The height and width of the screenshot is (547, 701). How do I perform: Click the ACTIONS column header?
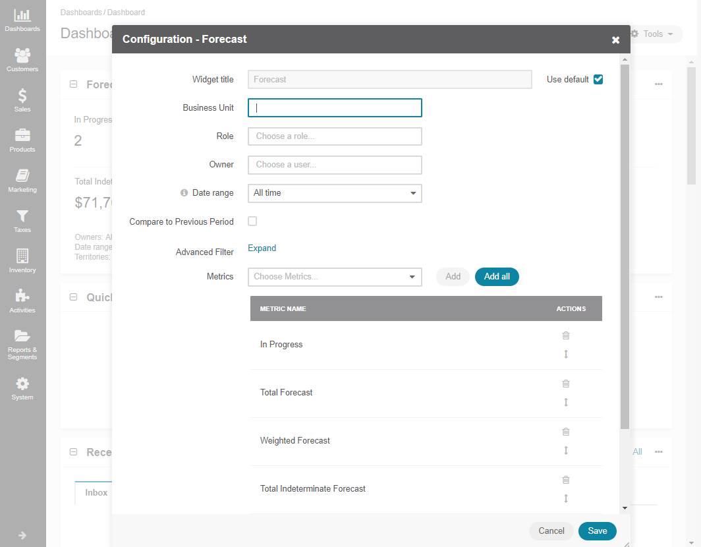click(571, 308)
